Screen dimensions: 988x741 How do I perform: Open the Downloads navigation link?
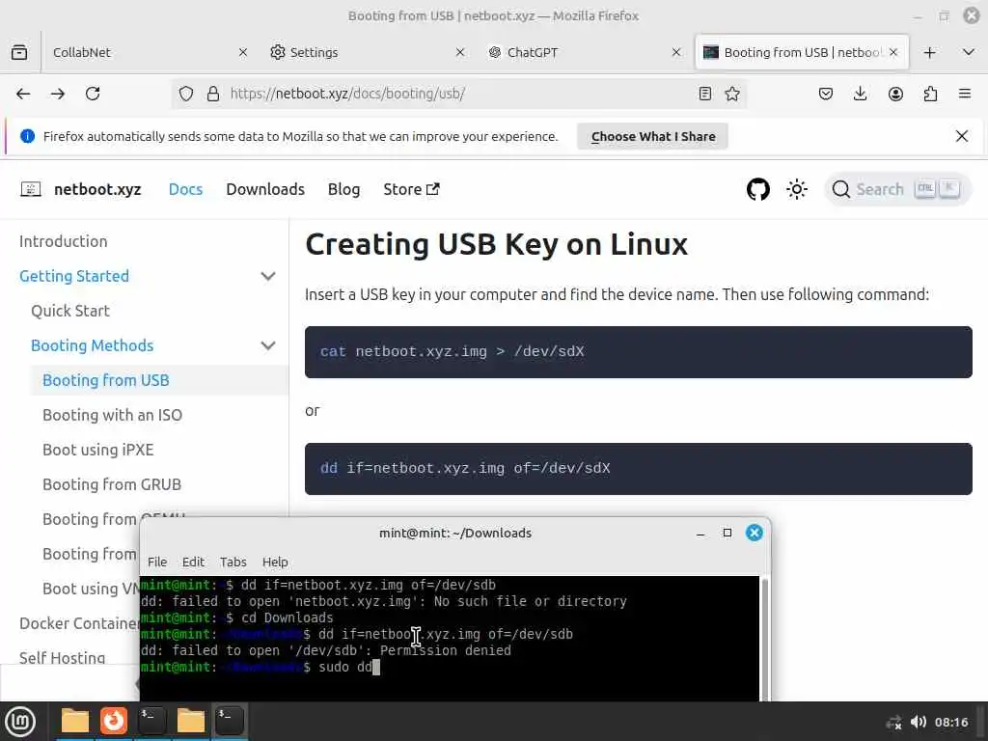pos(265,190)
